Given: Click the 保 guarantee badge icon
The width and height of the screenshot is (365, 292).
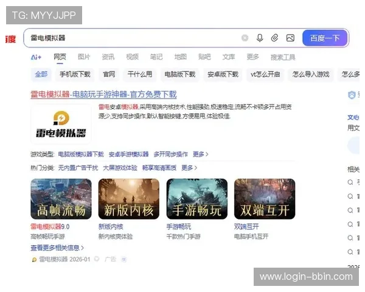Looking at the screenshot, I should (124, 259).
